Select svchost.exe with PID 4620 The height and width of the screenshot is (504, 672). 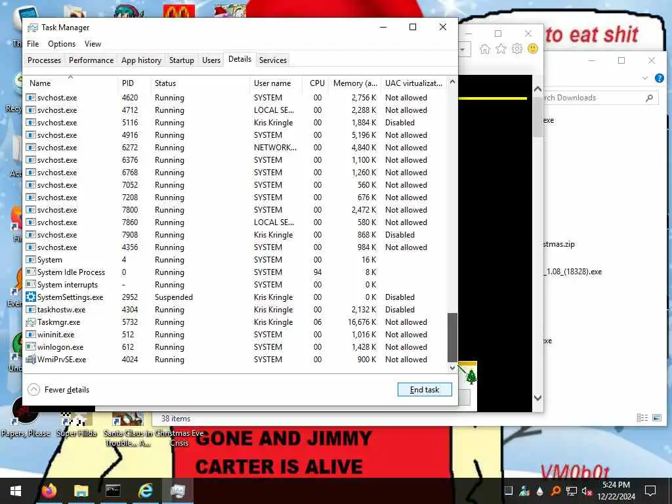tap(236, 98)
